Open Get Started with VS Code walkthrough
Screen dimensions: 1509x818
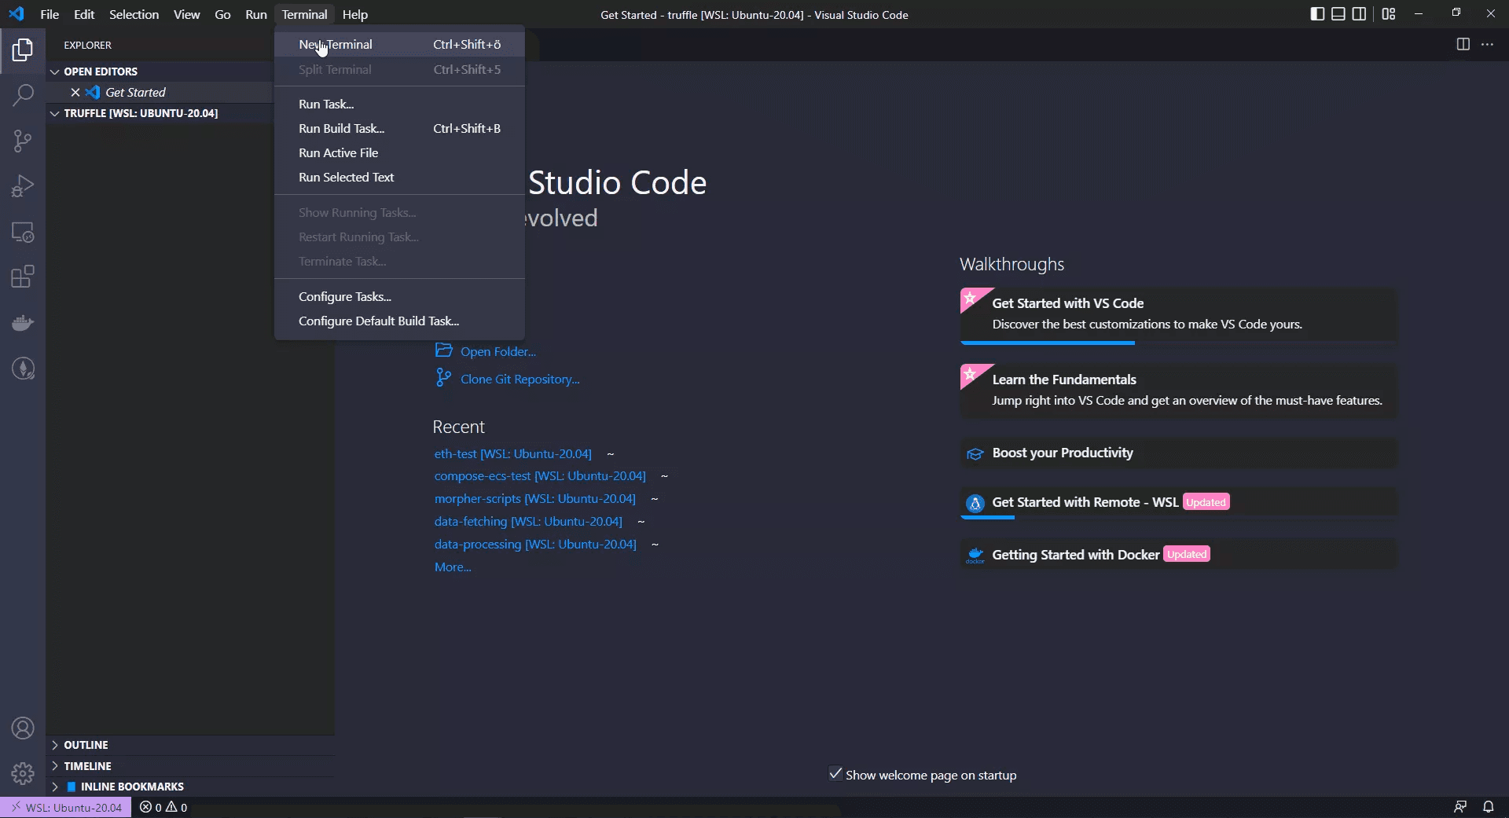tap(1178, 316)
